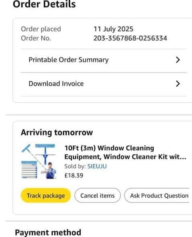Open the 10Ft Window Cleaning Equipment title
The image size is (192, 237).
[x=125, y=152]
